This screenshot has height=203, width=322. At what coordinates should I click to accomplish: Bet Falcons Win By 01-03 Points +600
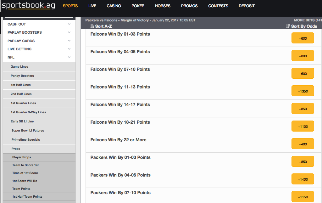[x=303, y=38]
